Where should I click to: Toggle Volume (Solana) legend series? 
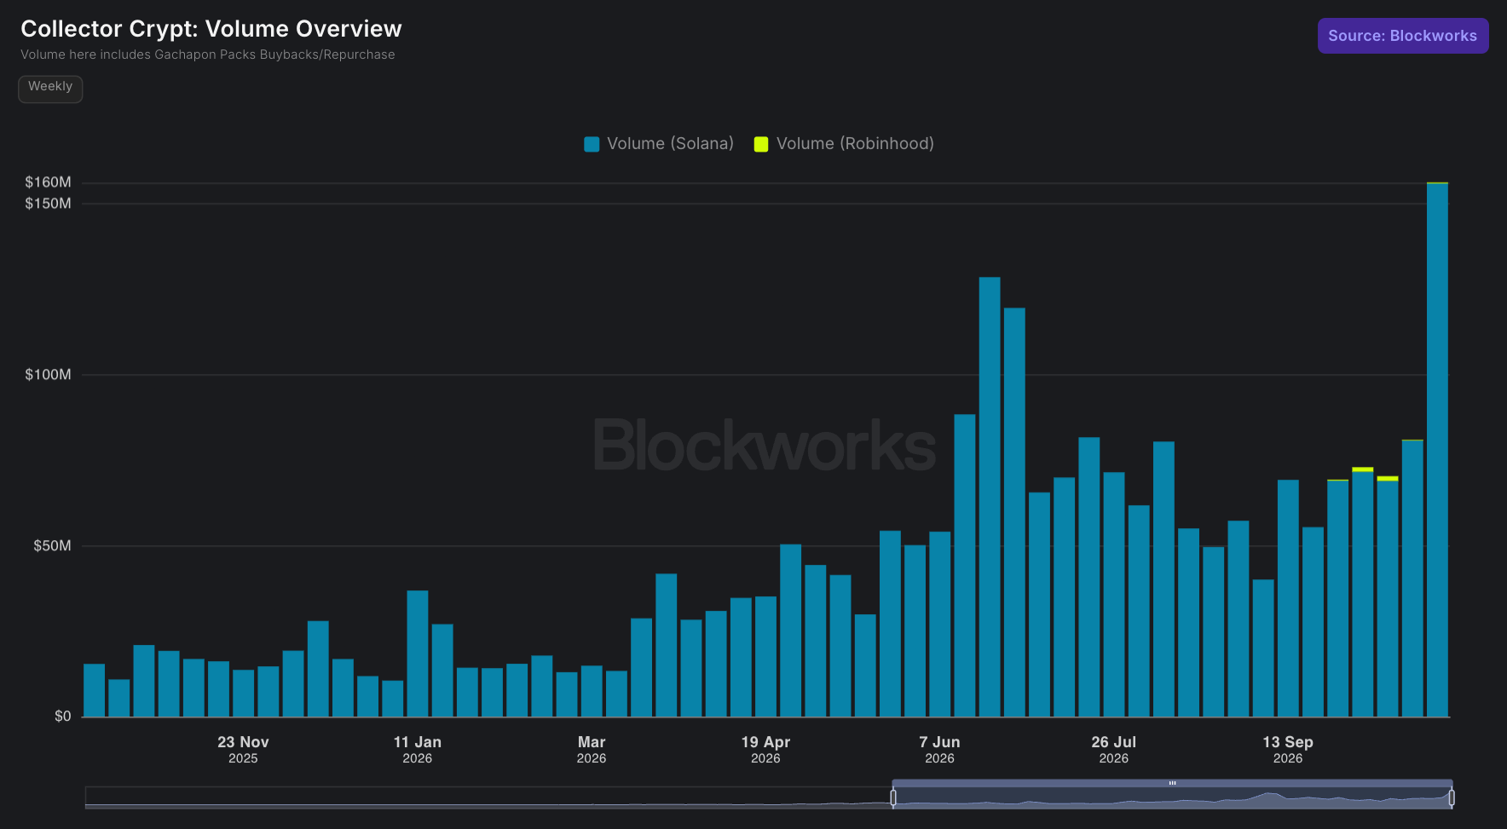[x=659, y=144]
